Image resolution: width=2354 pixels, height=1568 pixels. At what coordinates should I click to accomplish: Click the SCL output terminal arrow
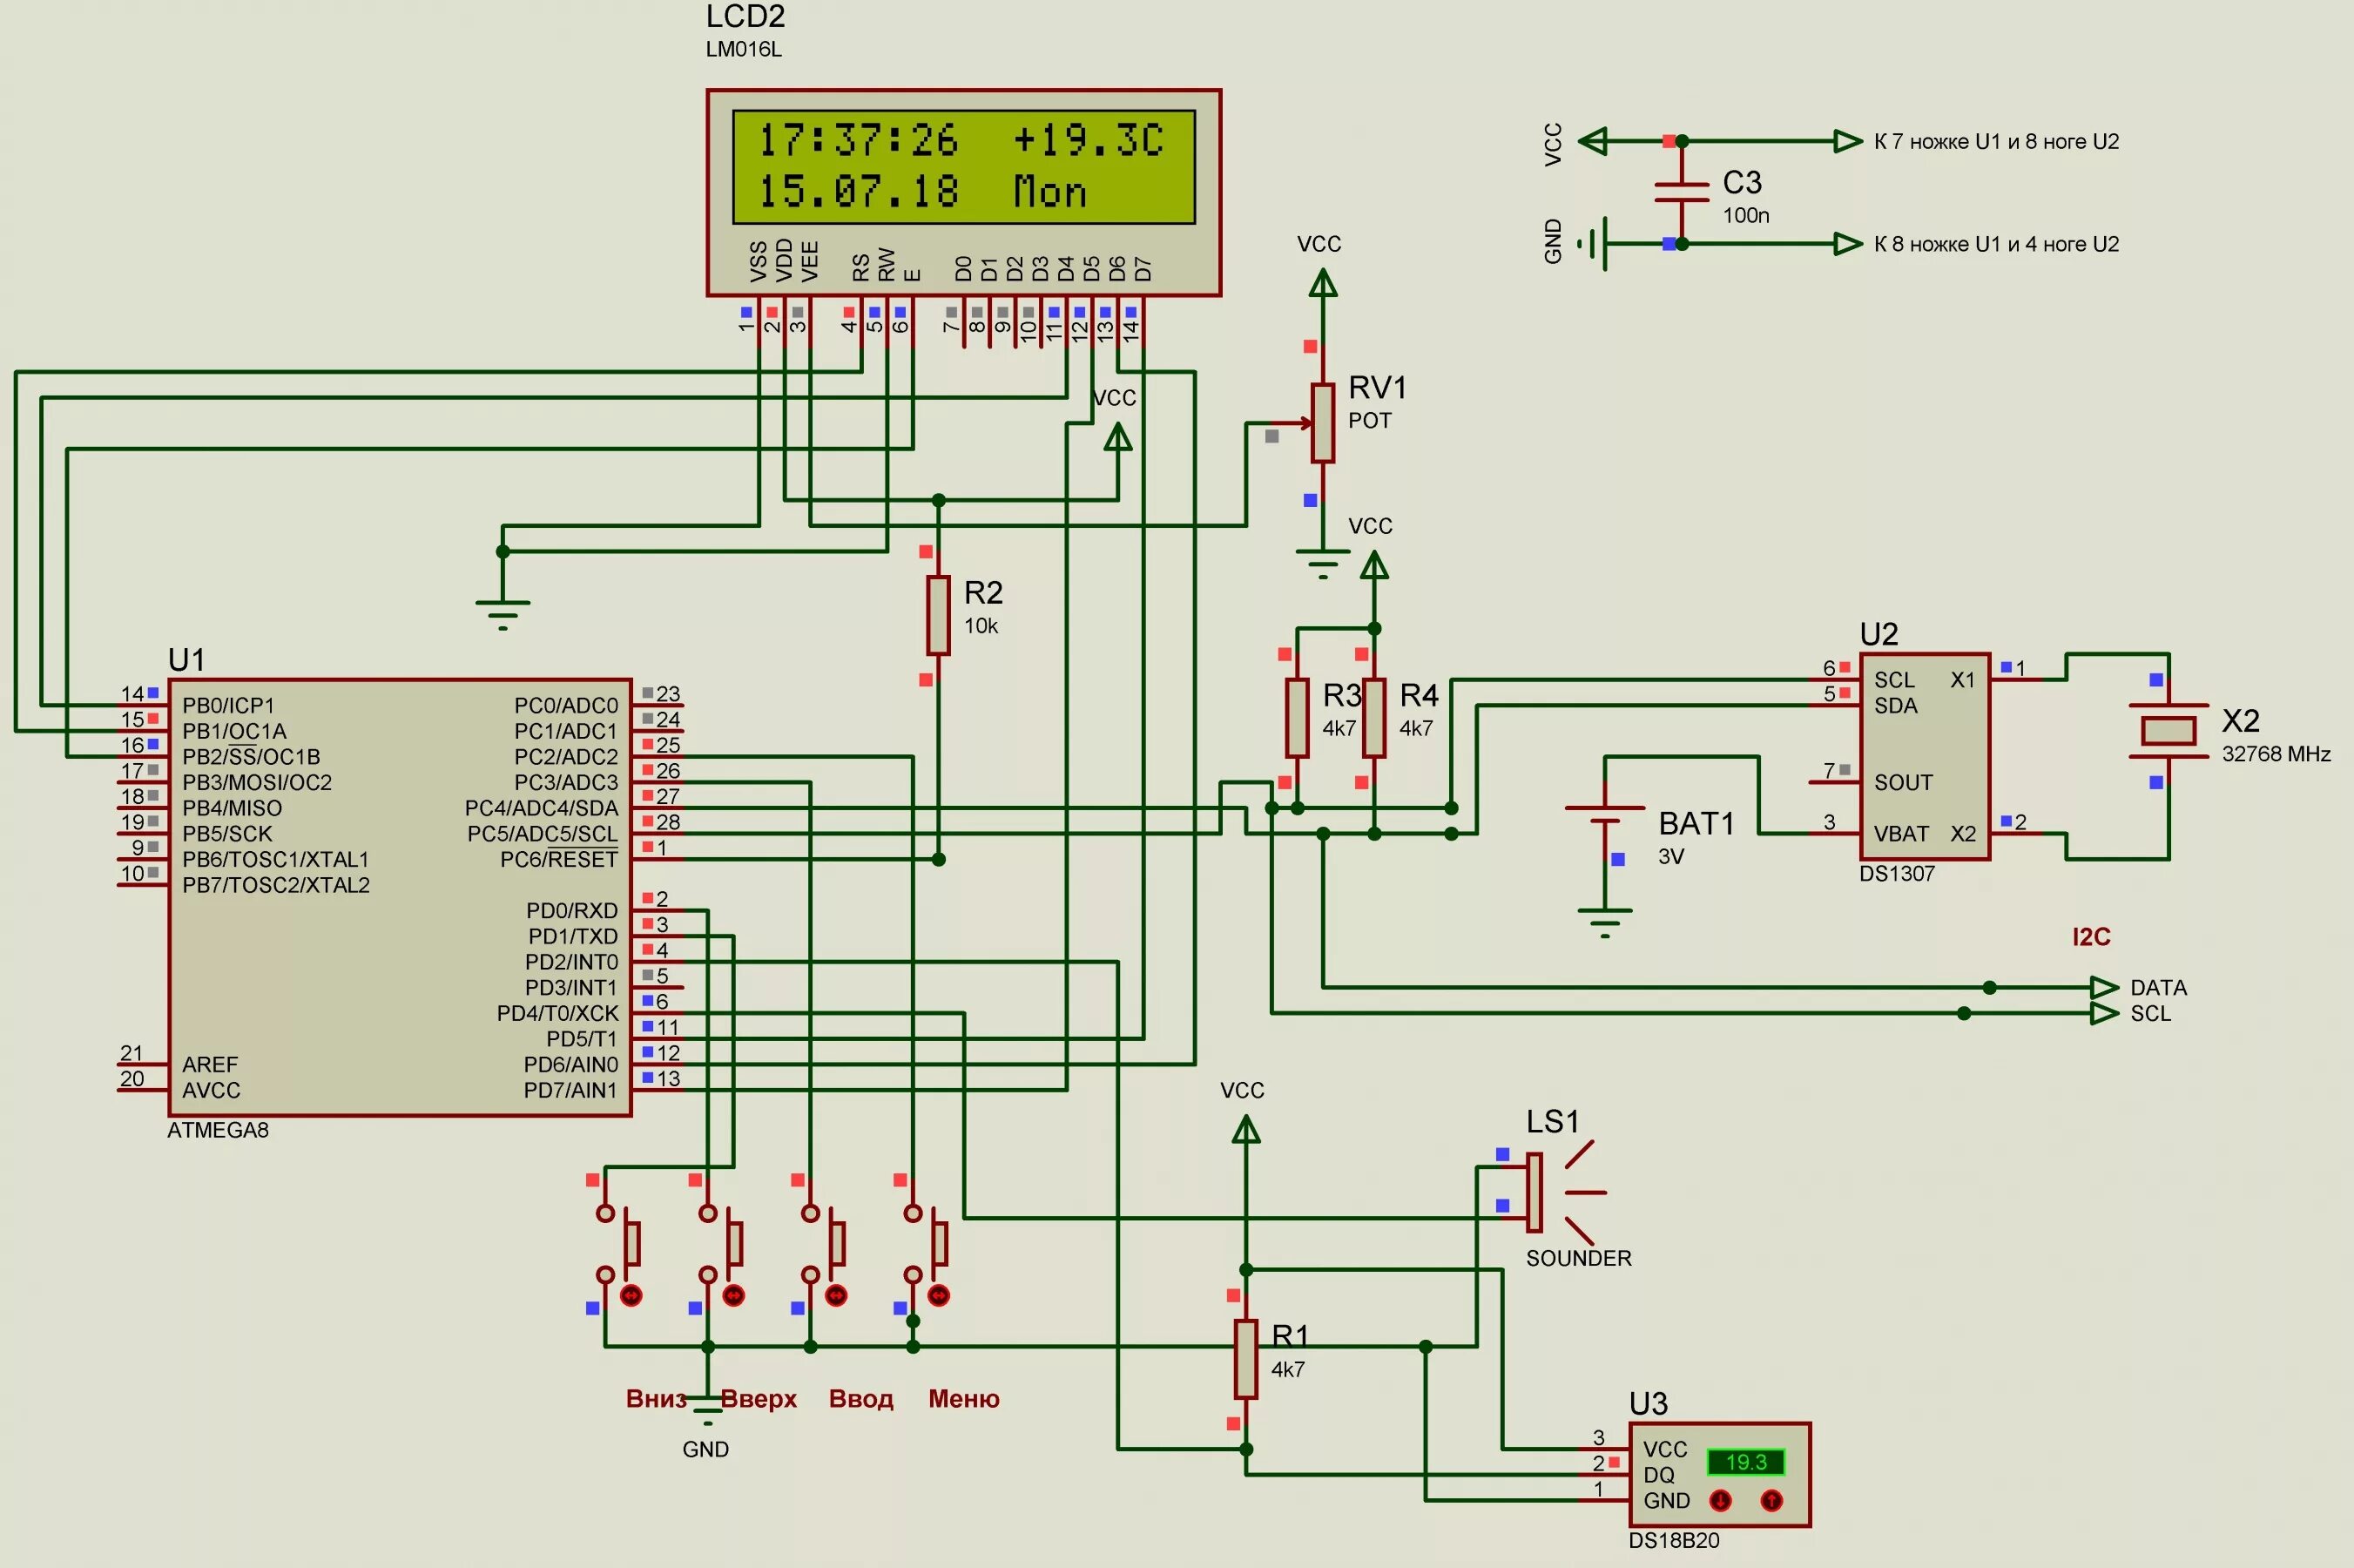click(x=2104, y=1013)
